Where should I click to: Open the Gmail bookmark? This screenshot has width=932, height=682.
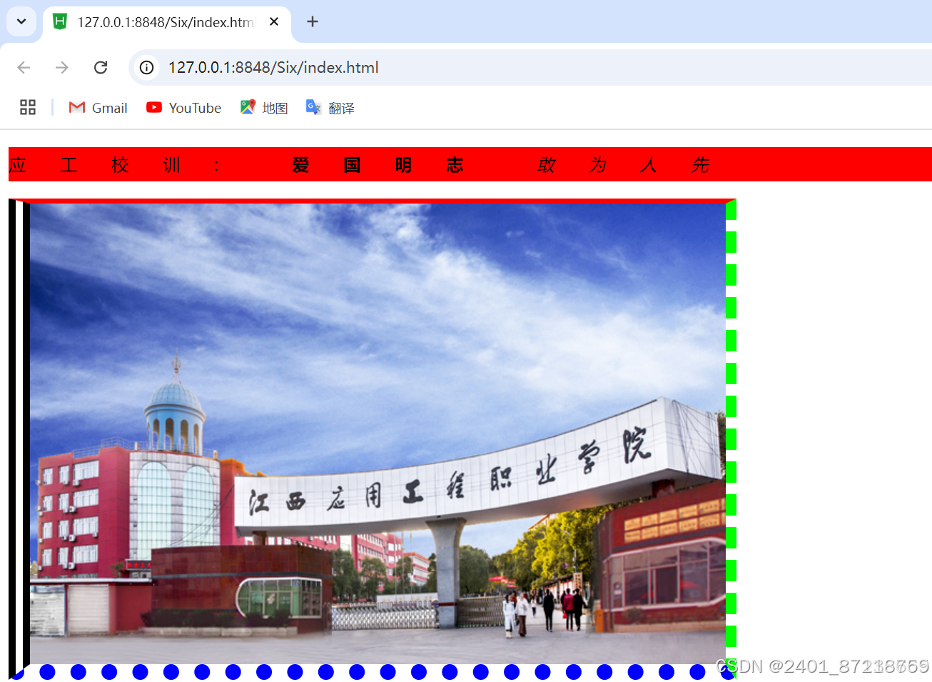[x=98, y=108]
